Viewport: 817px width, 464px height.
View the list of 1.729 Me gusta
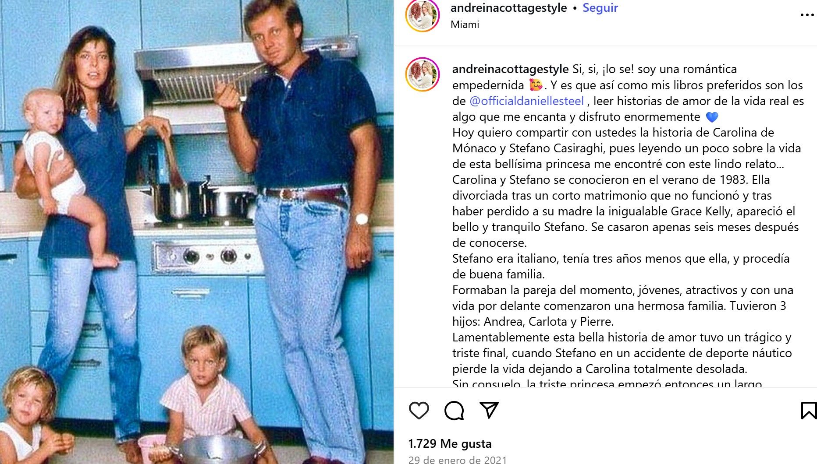pyautogui.click(x=450, y=444)
